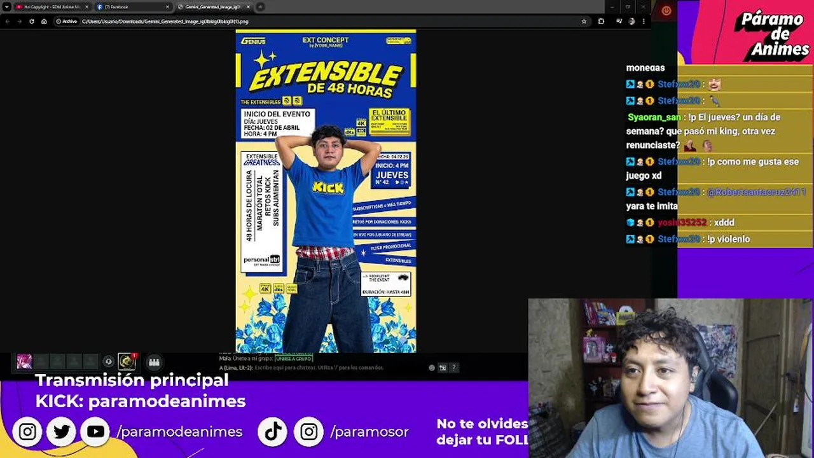The image size is (814, 458).
Task: Close the Gemini_Generated_Image tab
Action: 248,6
